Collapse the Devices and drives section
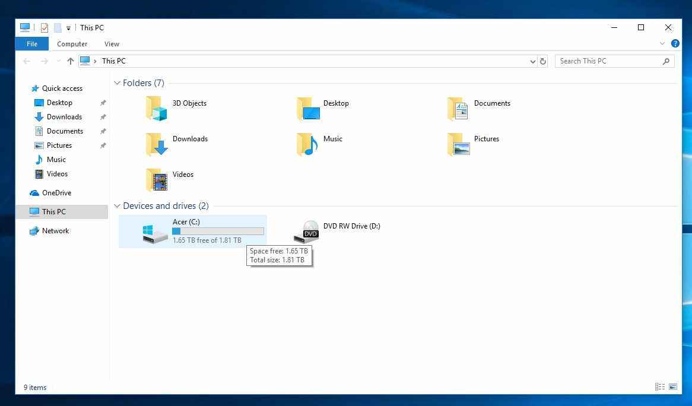The width and height of the screenshot is (692, 406). 117,206
